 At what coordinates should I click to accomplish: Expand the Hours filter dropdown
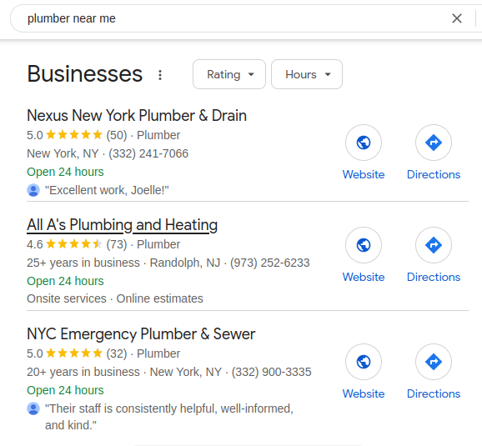(x=307, y=74)
